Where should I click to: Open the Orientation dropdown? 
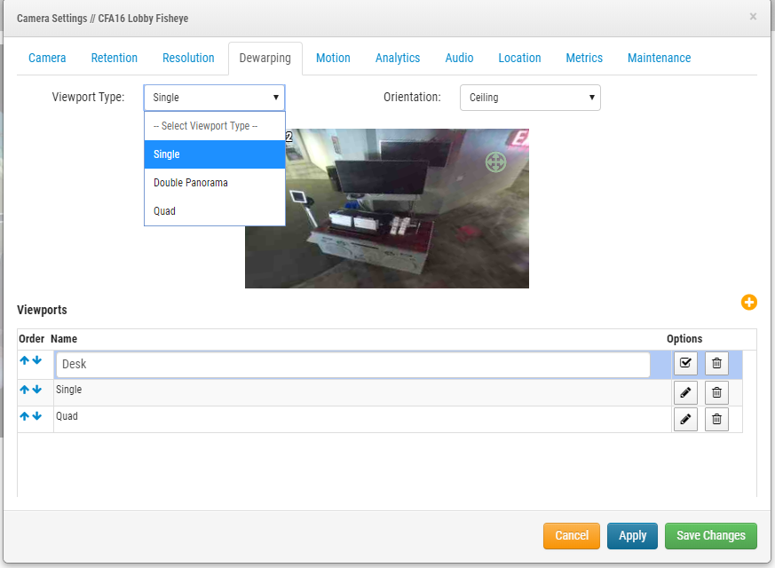(x=530, y=98)
